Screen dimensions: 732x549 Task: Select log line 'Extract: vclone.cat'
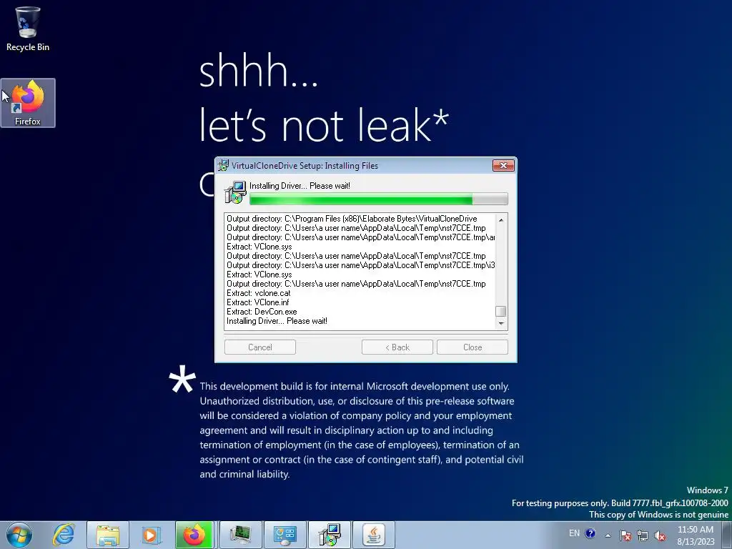[259, 292]
